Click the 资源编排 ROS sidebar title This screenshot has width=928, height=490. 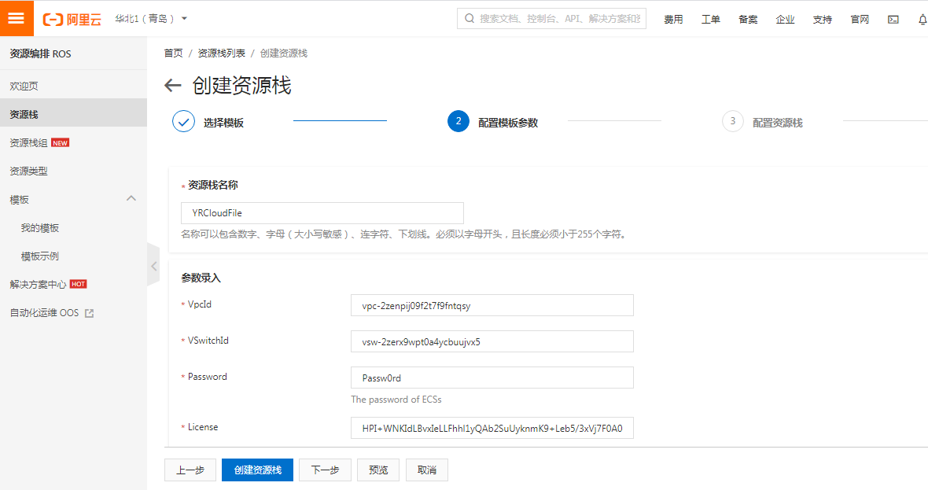click(x=40, y=53)
